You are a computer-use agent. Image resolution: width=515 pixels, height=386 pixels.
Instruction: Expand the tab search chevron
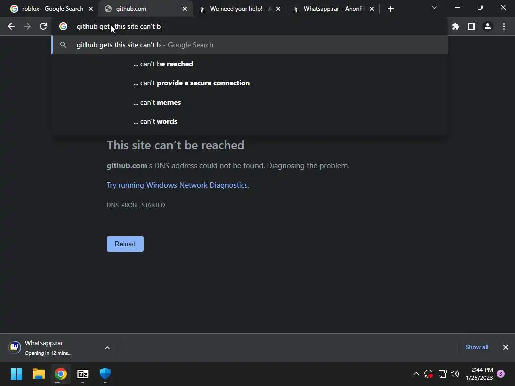(434, 7)
